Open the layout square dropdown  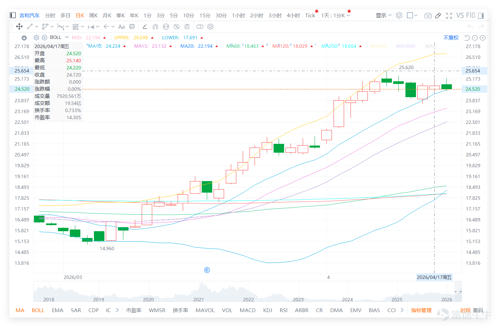[x=412, y=15]
